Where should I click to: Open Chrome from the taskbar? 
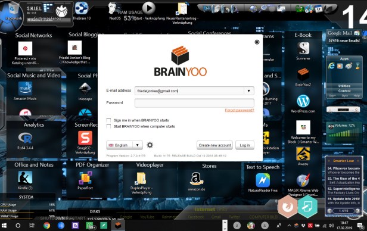pyautogui.click(x=46, y=226)
